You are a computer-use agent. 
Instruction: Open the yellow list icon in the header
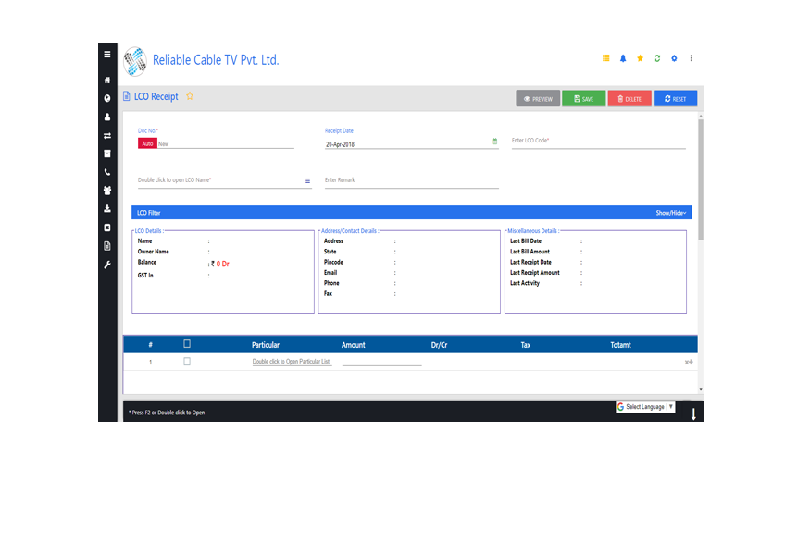coord(605,58)
